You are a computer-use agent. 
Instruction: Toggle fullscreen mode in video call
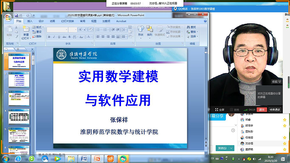[219, 109]
